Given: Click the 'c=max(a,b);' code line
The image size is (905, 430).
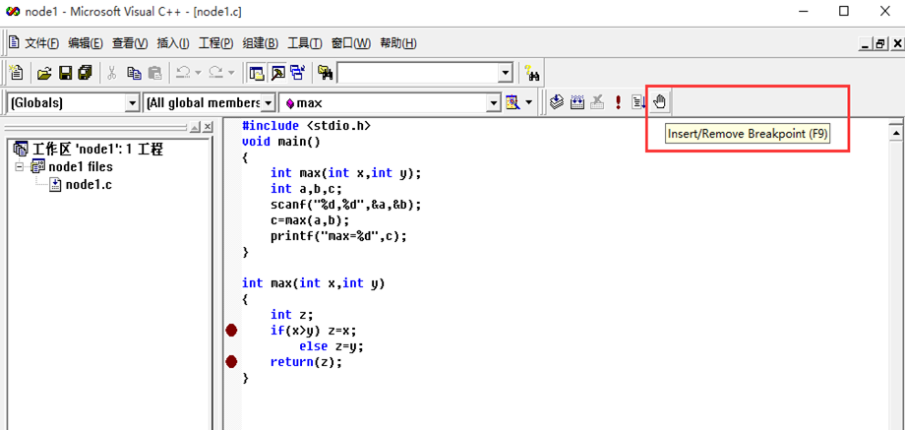Looking at the screenshot, I should 310,220.
